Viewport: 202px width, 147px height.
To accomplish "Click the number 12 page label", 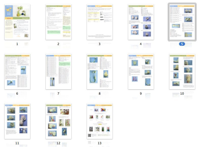I will 58,143.
